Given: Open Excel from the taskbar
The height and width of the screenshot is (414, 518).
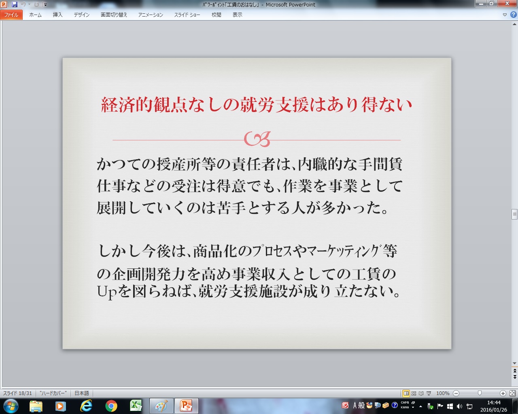Looking at the screenshot, I should pyautogui.click(x=136, y=406).
